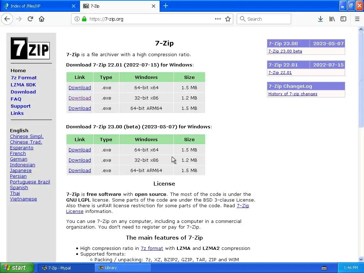Click the green padlock security icon
Screen dimensions: 364x273
(x=84, y=19)
